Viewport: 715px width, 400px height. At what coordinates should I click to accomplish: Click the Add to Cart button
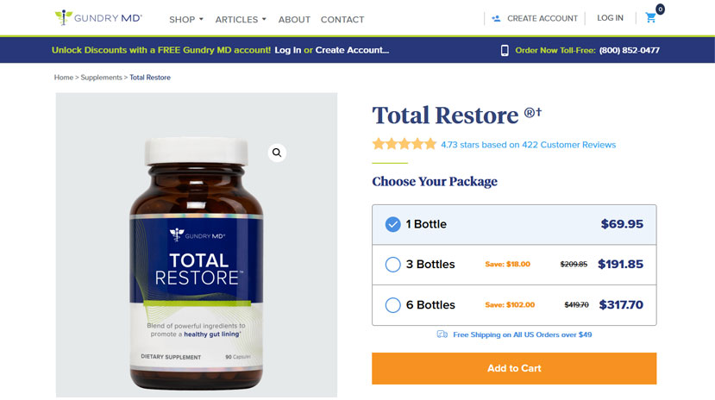[x=514, y=368]
